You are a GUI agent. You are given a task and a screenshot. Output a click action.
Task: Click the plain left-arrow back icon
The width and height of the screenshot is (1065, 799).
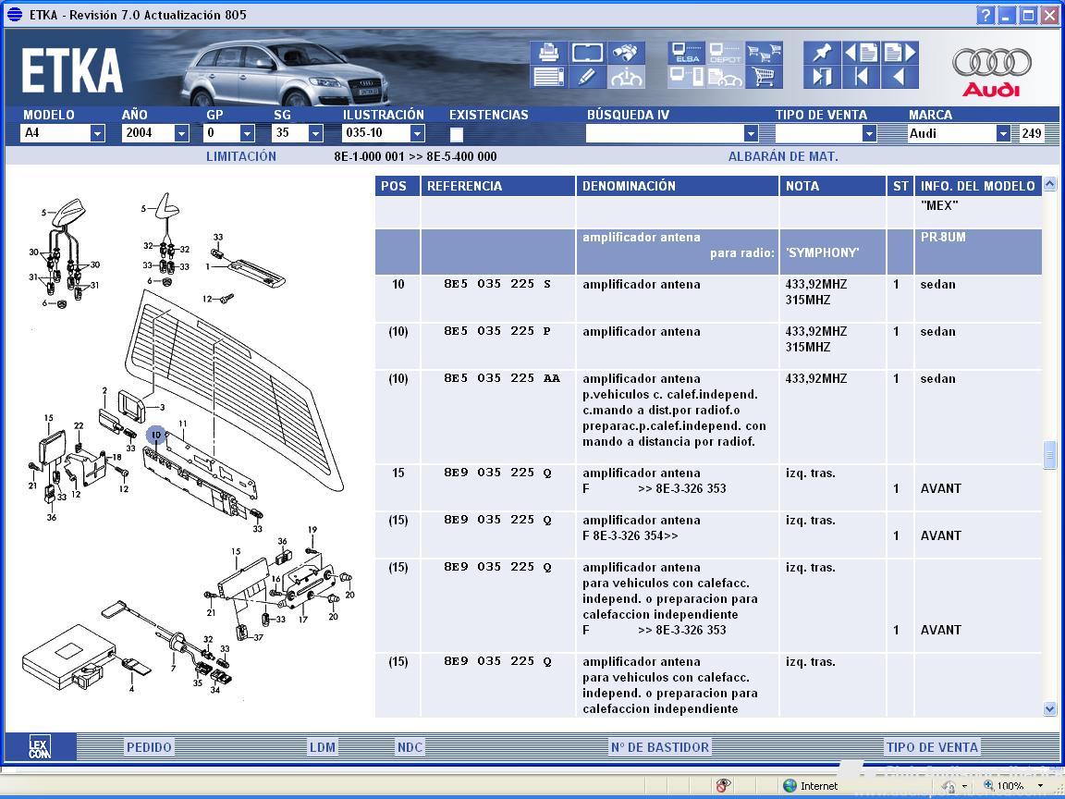[900, 77]
